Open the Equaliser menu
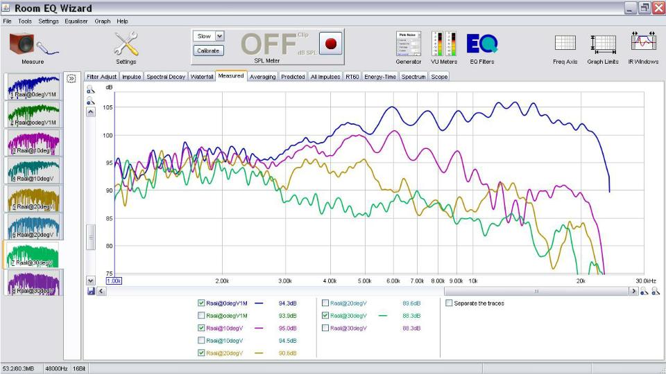 point(76,21)
